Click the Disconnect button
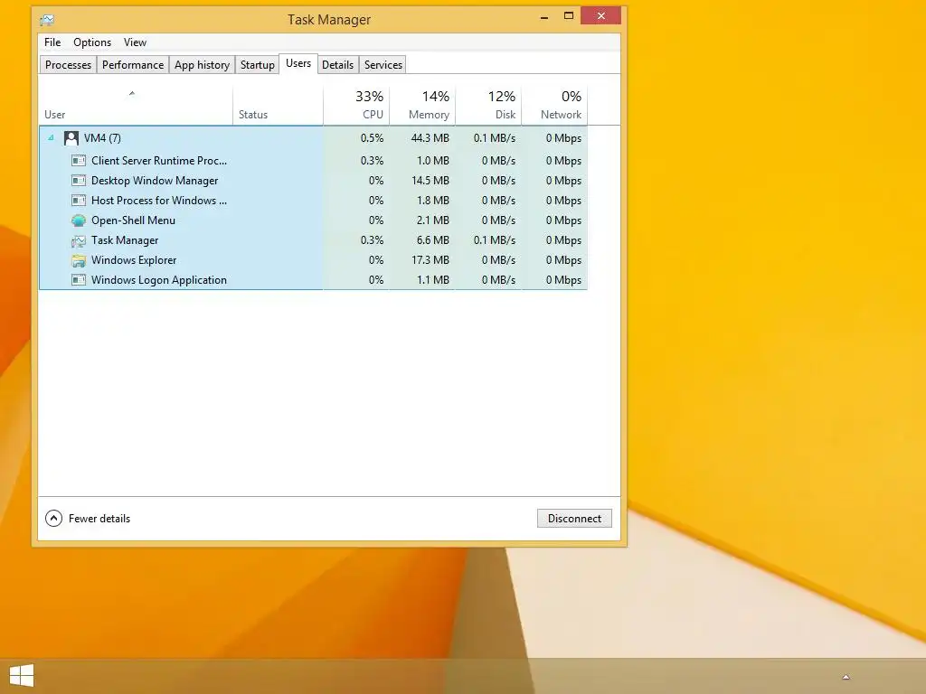The image size is (926, 694). pos(574,518)
